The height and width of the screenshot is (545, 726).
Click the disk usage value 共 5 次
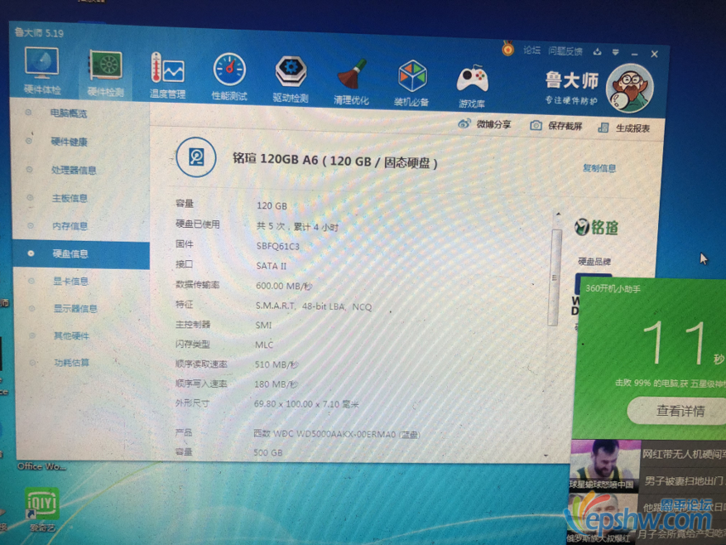tap(297, 227)
